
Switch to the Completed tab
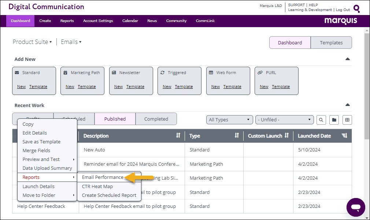tap(156, 119)
